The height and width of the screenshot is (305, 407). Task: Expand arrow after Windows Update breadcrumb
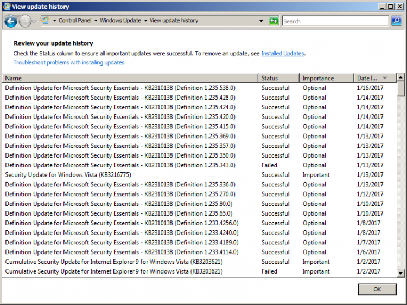click(x=145, y=21)
